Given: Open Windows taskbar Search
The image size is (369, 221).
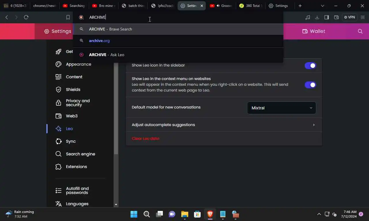Looking at the screenshot, I should coord(147,214).
